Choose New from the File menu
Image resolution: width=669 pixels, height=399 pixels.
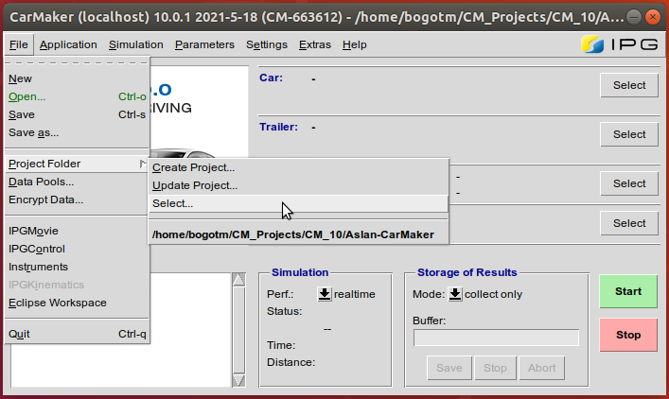point(78,78)
